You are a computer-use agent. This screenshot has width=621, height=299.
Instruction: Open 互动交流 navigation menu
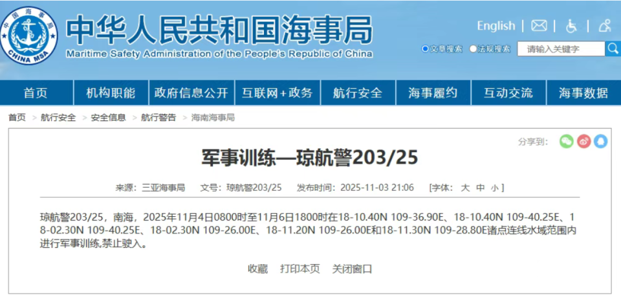point(508,93)
